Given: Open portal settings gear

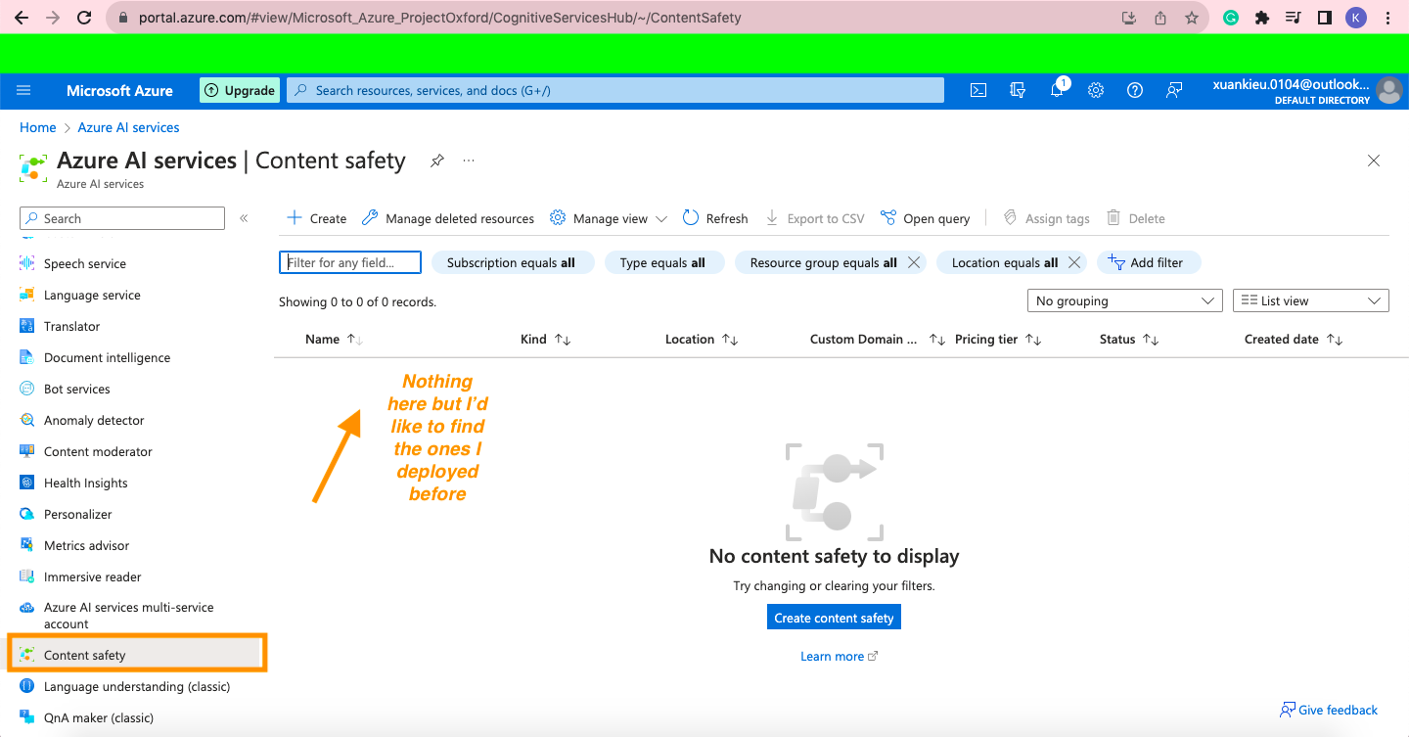Looking at the screenshot, I should [x=1096, y=90].
